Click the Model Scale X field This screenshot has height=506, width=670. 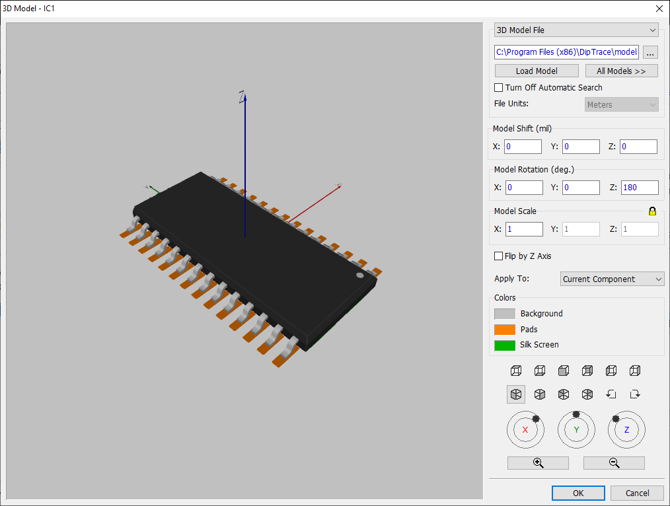pyautogui.click(x=524, y=229)
